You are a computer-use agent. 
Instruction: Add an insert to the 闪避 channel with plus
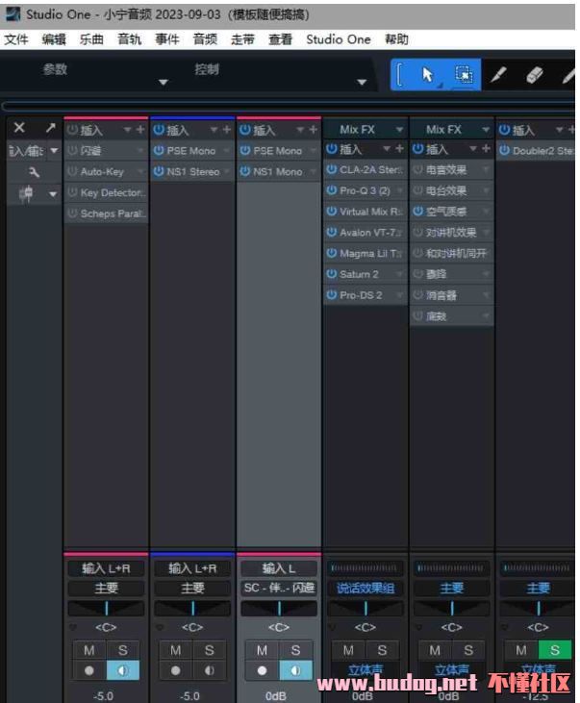point(140,130)
